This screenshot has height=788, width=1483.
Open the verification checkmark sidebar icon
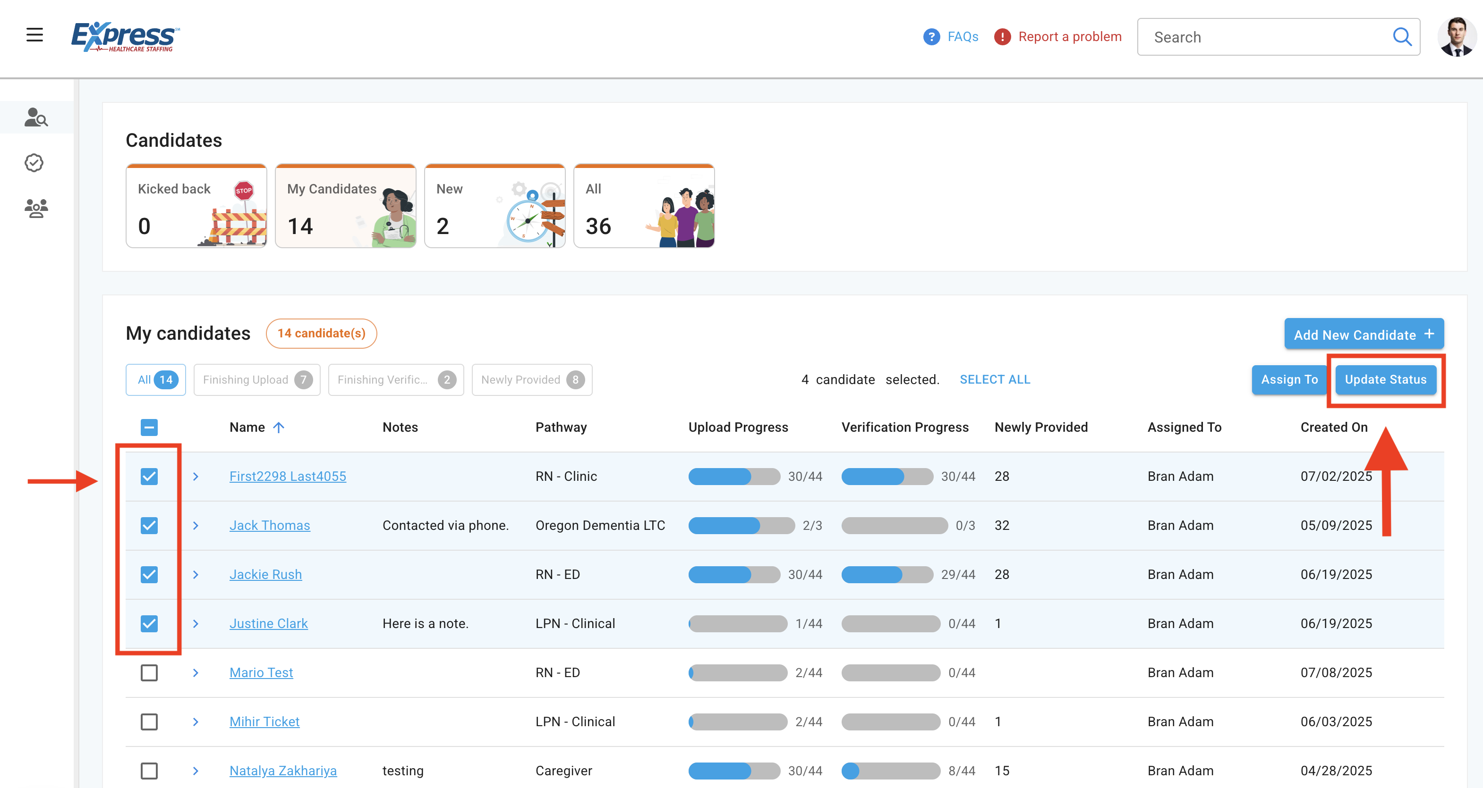(x=34, y=163)
